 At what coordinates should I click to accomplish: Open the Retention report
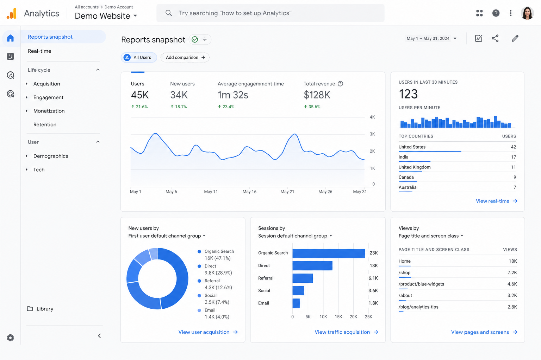pyautogui.click(x=45, y=124)
